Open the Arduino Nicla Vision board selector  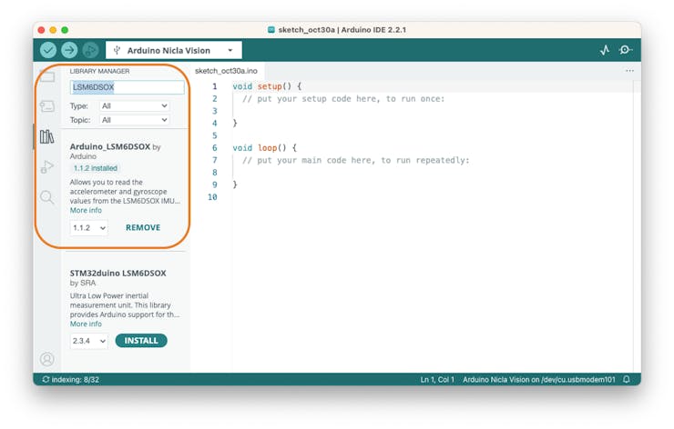[174, 51]
